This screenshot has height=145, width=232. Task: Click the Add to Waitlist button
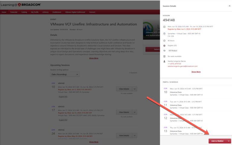point(217,141)
